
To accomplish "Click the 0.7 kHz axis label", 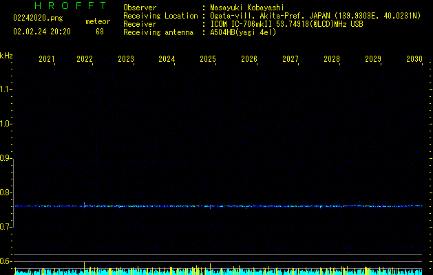I will point(5,227).
